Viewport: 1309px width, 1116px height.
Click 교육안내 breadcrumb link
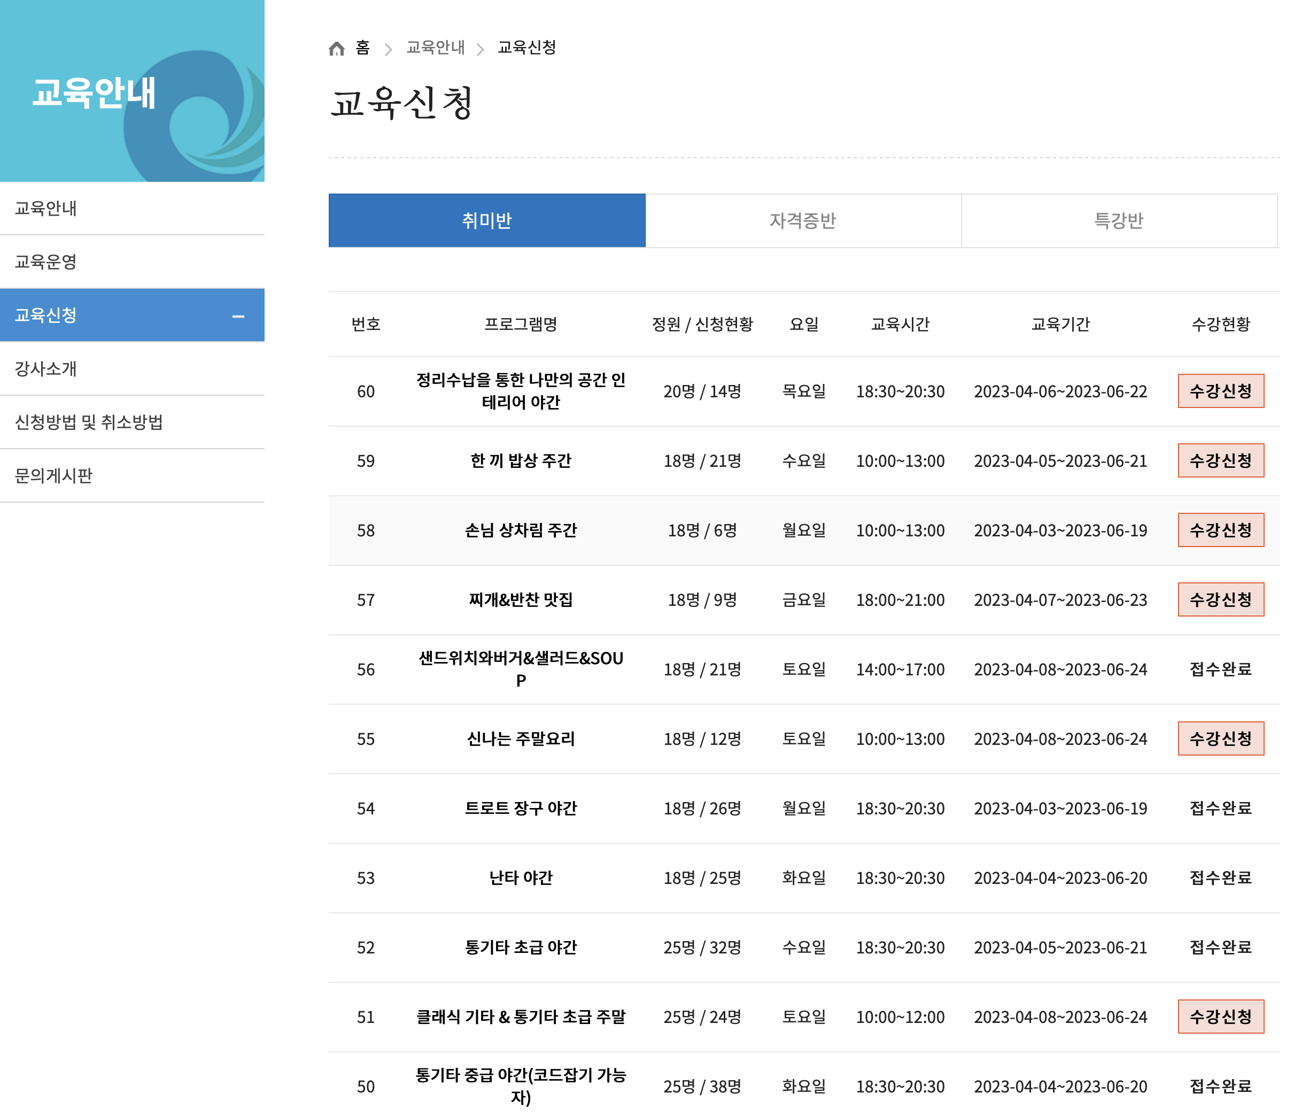tap(435, 48)
